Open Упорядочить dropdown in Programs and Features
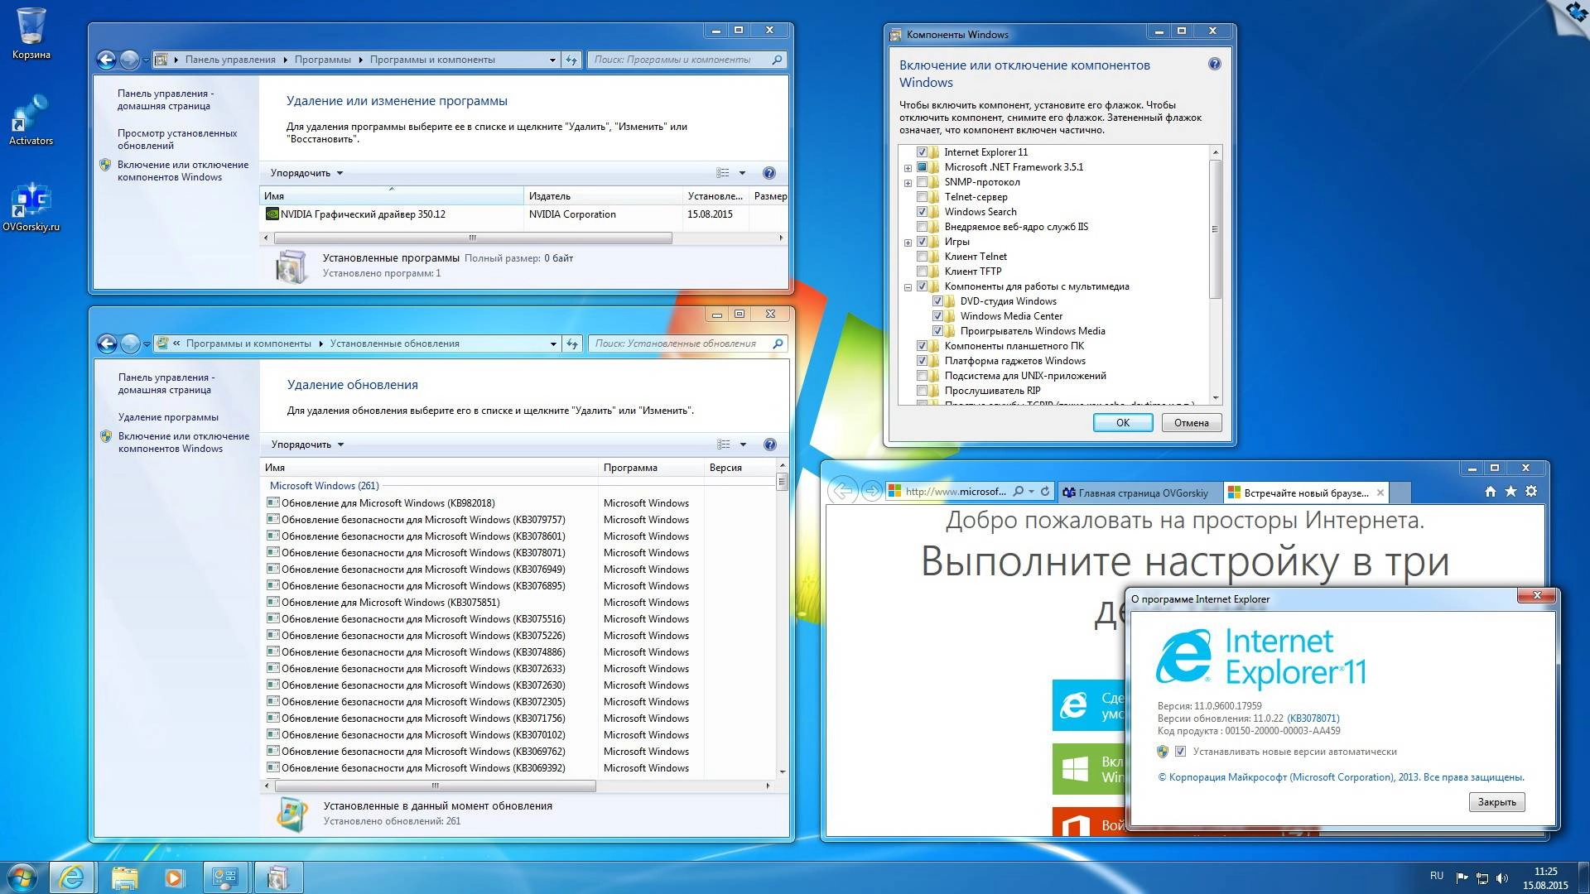1590x894 pixels. click(306, 173)
